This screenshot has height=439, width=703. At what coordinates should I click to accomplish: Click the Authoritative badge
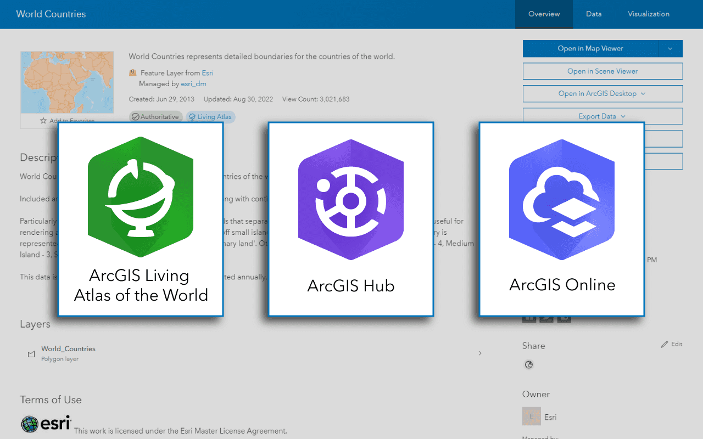pyautogui.click(x=155, y=116)
